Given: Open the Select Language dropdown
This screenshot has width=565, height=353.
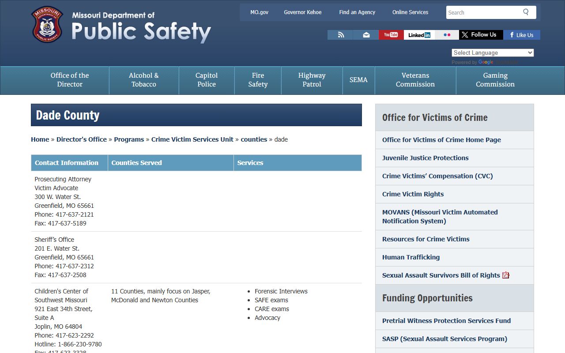Looking at the screenshot, I should [x=493, y=53].
